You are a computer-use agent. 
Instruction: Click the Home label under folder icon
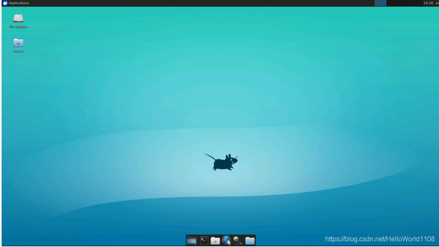tap(18, 51)
